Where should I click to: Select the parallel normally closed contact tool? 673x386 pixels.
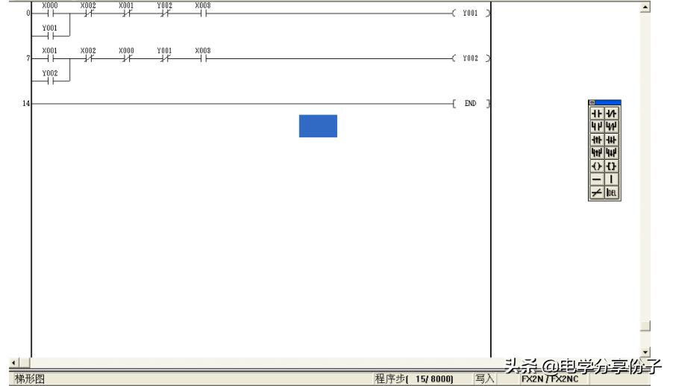pos(611,126)
